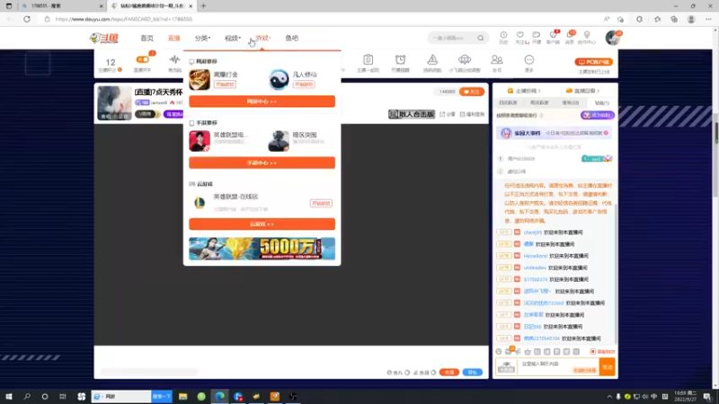Screen dimensions: 719x404
Task: Toggle the orange live switch in toolbar
Action: point(143,59)
